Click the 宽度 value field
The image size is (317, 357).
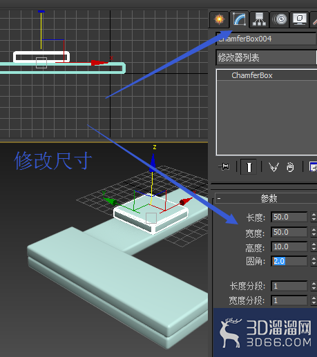pyautogui.click(x=289, y=232)
